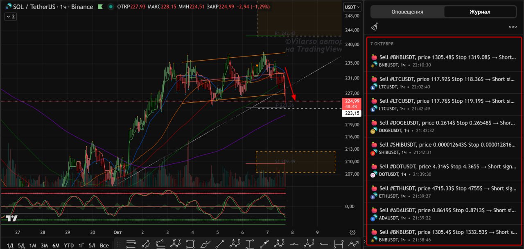Image resolution: width=524 pixels, height=249 pixels.
Task: Open the USDT currency dropdown
Action: tap(352, 7)
